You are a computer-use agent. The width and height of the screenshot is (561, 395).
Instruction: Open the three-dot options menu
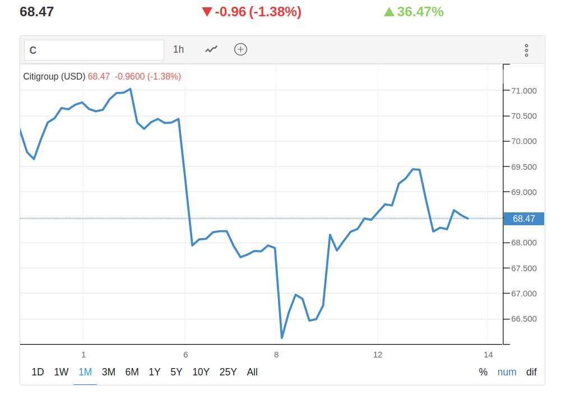(526, 50)
